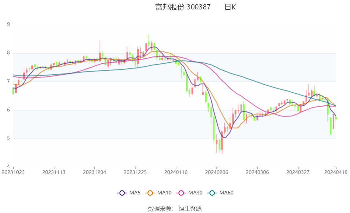This screenshot has width=350, height=213.
Task: Click the MA60 legend text label
Action: coord(226,193)
